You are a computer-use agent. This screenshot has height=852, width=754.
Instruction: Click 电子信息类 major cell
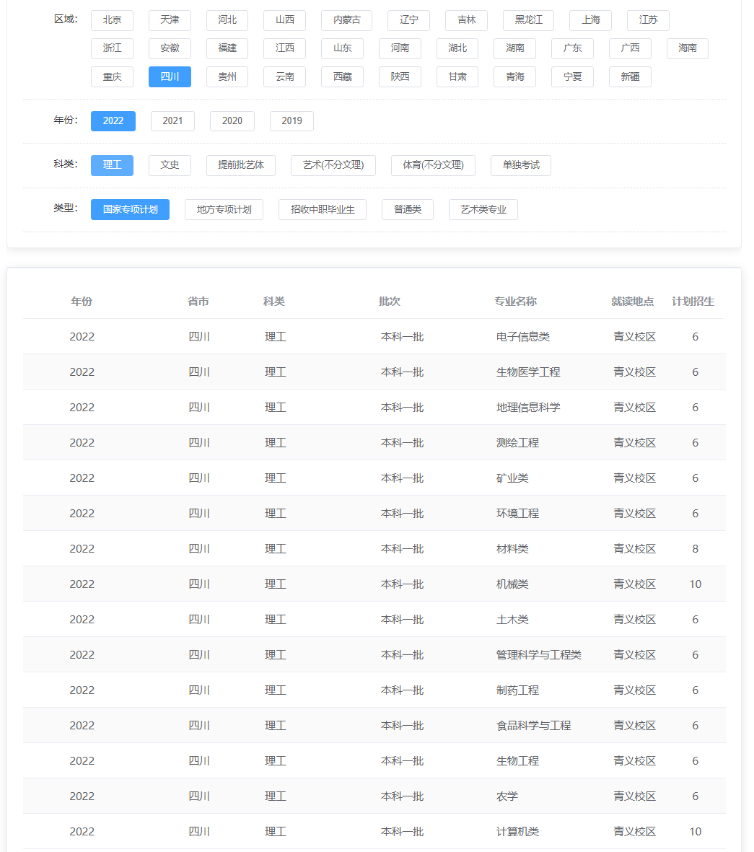coord(523,337)
